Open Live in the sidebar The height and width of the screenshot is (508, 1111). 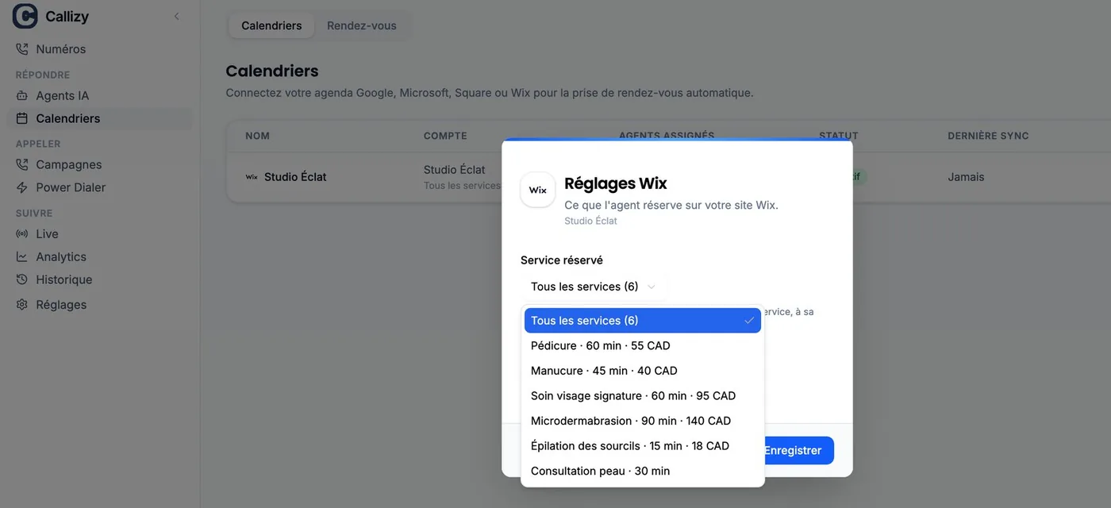pyautogui.click(x=100, y=233)
